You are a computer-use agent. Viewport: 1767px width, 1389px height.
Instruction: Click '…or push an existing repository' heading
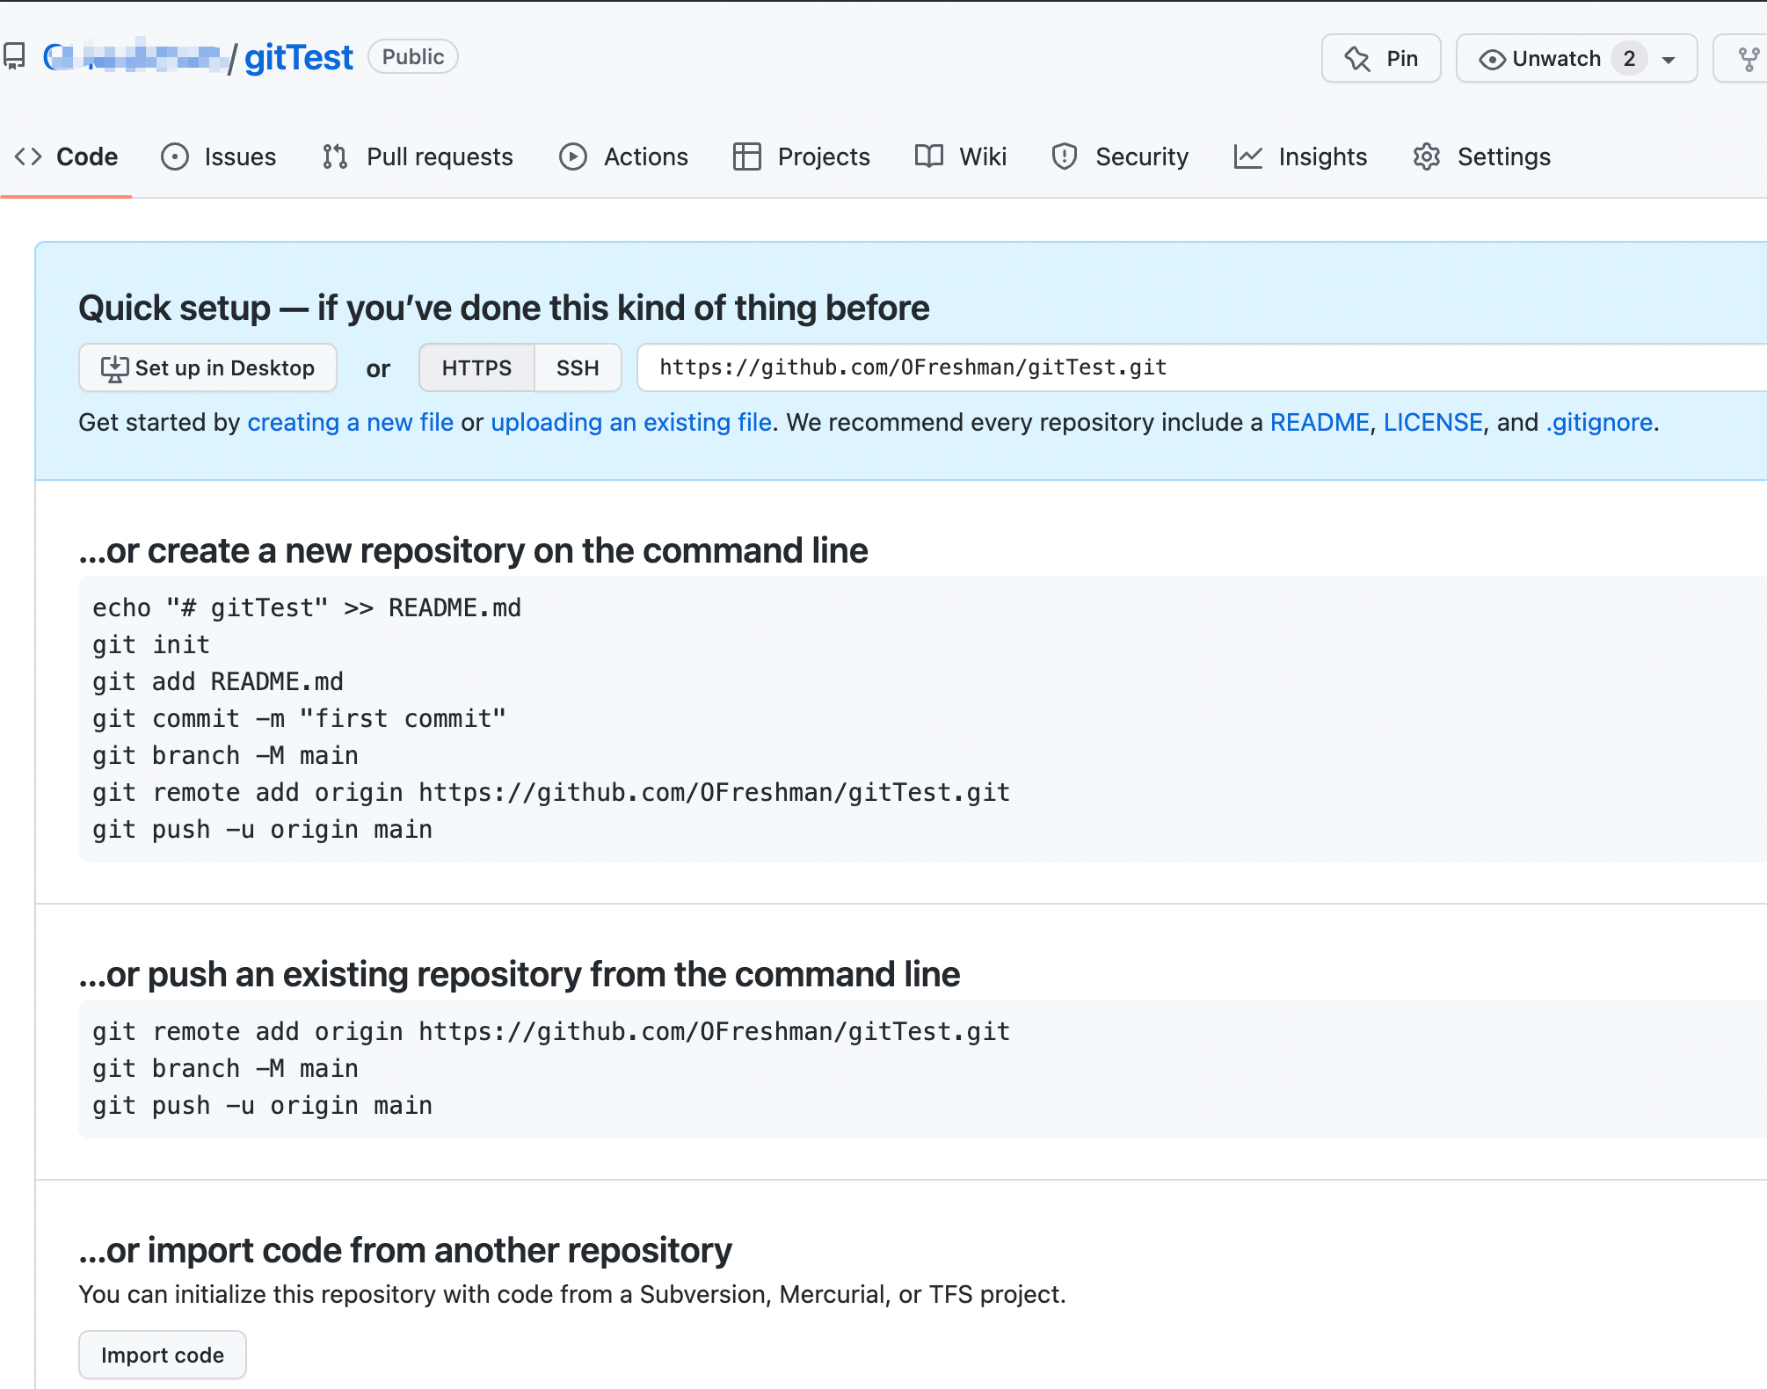519,975
